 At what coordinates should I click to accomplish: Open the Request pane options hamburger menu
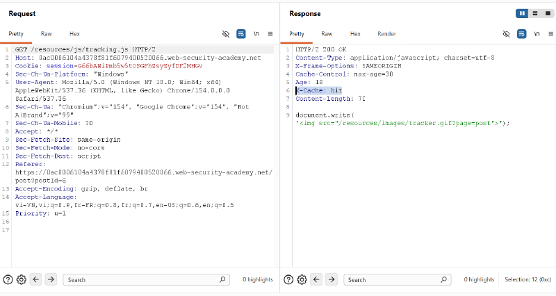[270, 34]
